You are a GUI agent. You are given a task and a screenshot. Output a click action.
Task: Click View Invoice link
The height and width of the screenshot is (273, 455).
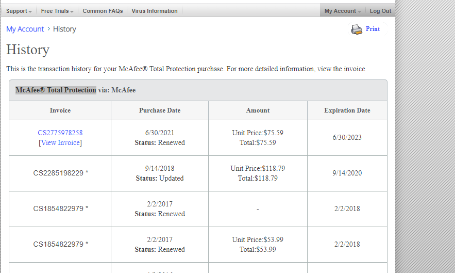pos(60,143)
